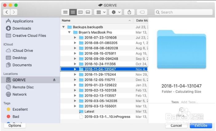Switch to list view
216x131 pixels.
tap(73, 12)
